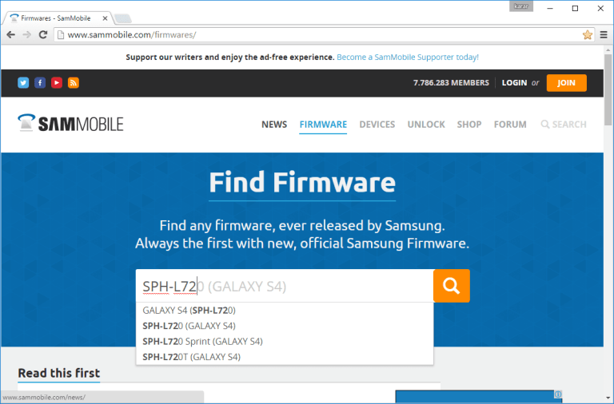Click the LOGIN link

pyautogui.click(x=514, y=83)
